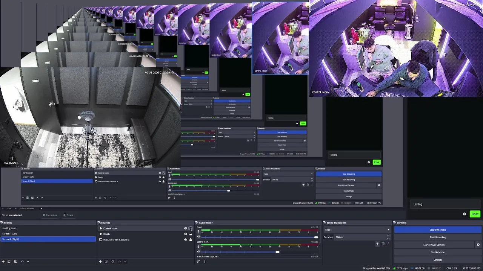483x271 pixels.
Task: Move the source up in the Sources toolbar
Action: [x=120, y=261]
